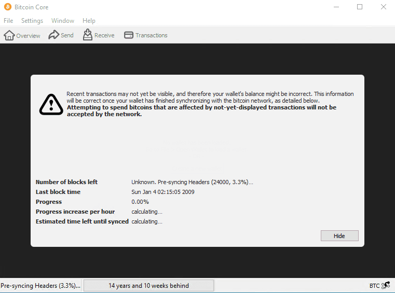The width and height of the screenshot is (395, 293).
Task: Click the '14 years and 10 weeks behind' progress bar
Action: pos(148,285)
